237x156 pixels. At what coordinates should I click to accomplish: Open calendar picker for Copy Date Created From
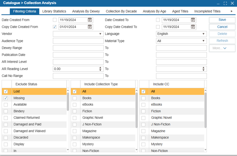(x=90, y=27)
